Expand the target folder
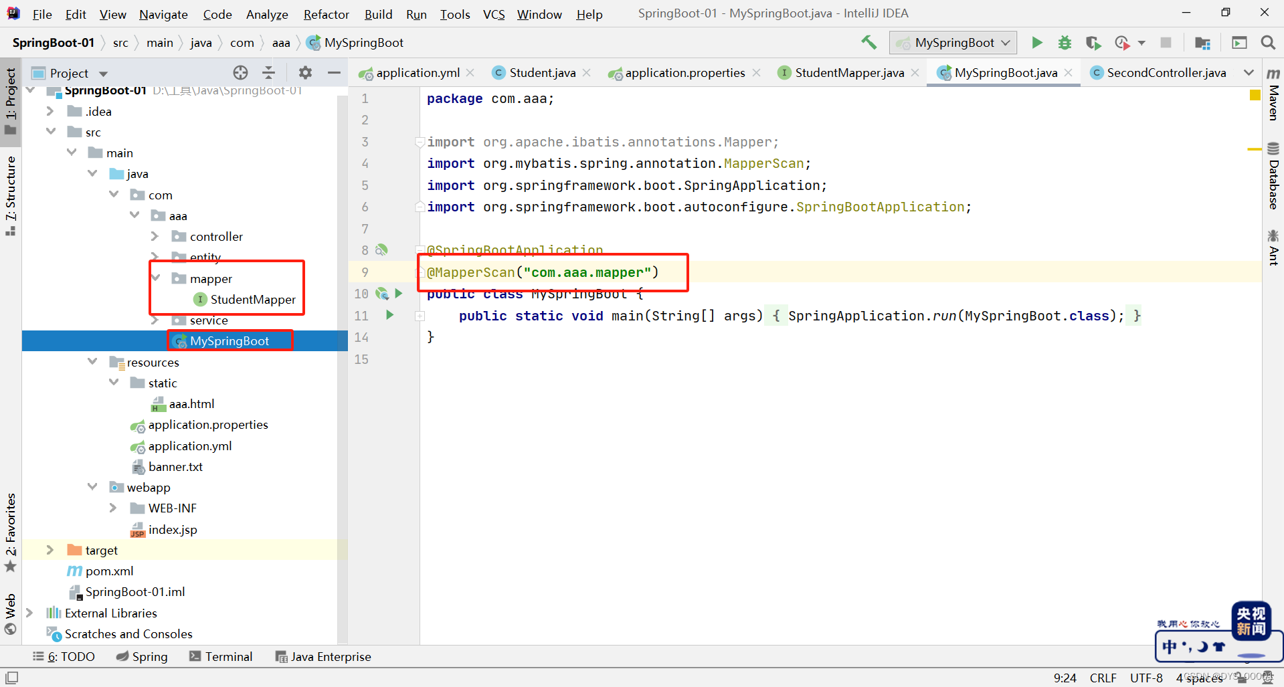The height and width of the screenshot is (687, 1284). [50, 550]
